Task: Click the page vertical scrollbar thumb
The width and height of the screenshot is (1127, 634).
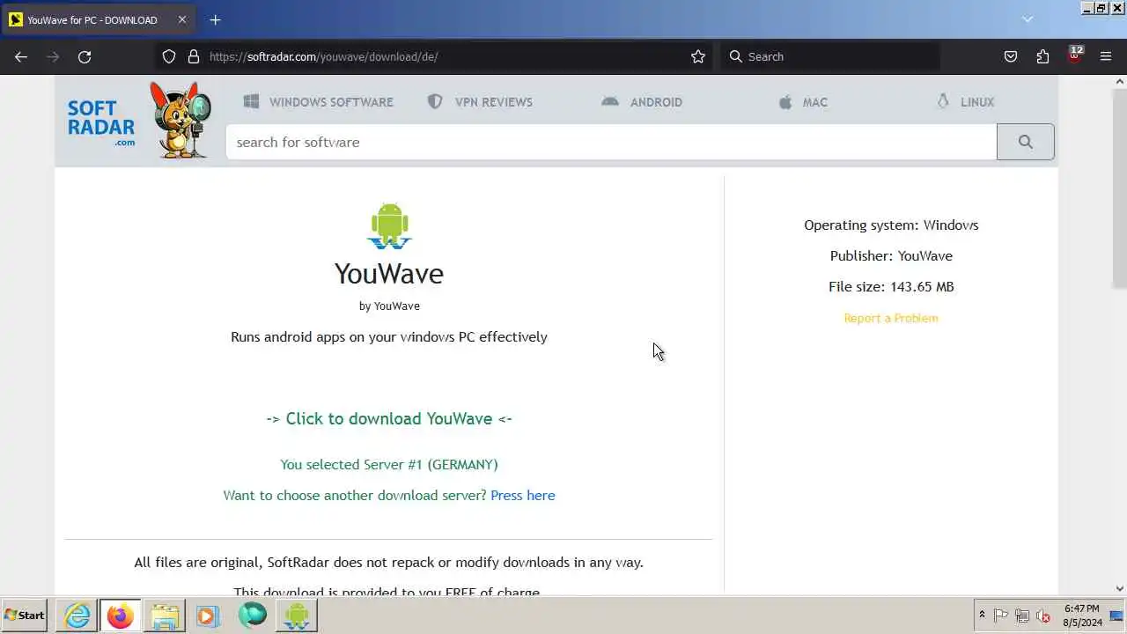Action: tap(1120, 188)
